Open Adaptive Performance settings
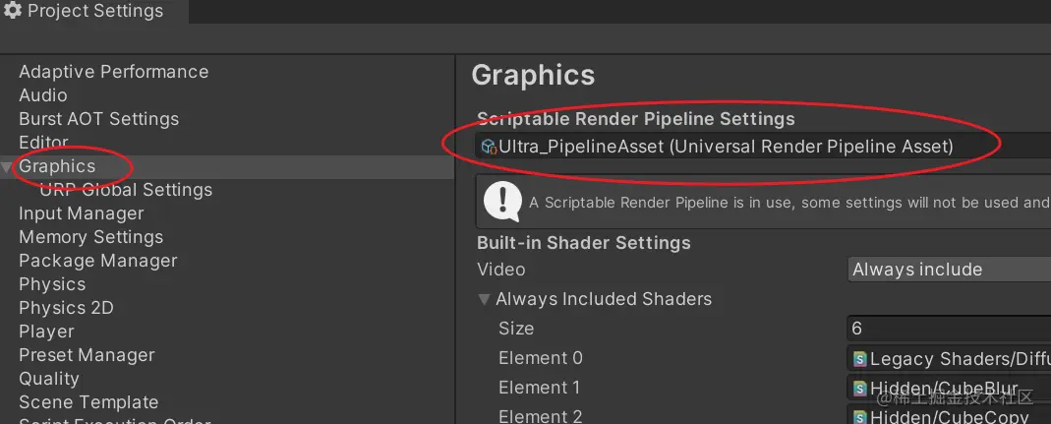 (113, 72)
